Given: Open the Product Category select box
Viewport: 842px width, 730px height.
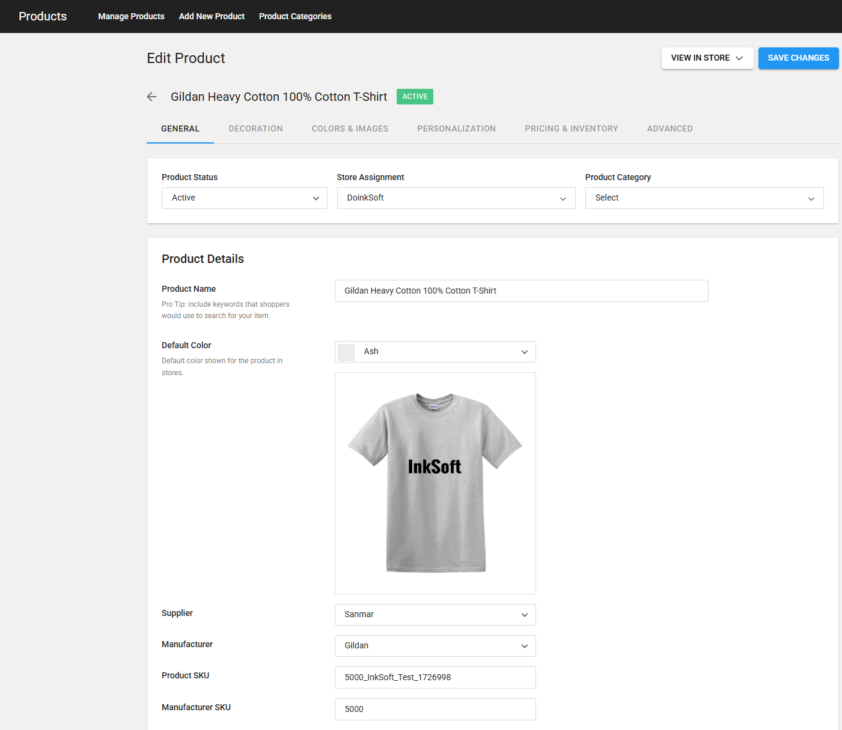Looking at the screenshot, I should 704,198.
